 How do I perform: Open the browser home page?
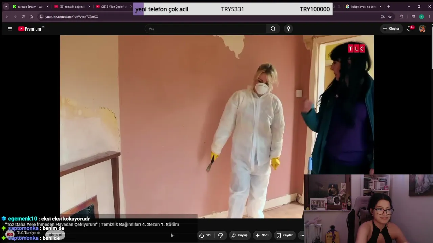click(31, 17)
